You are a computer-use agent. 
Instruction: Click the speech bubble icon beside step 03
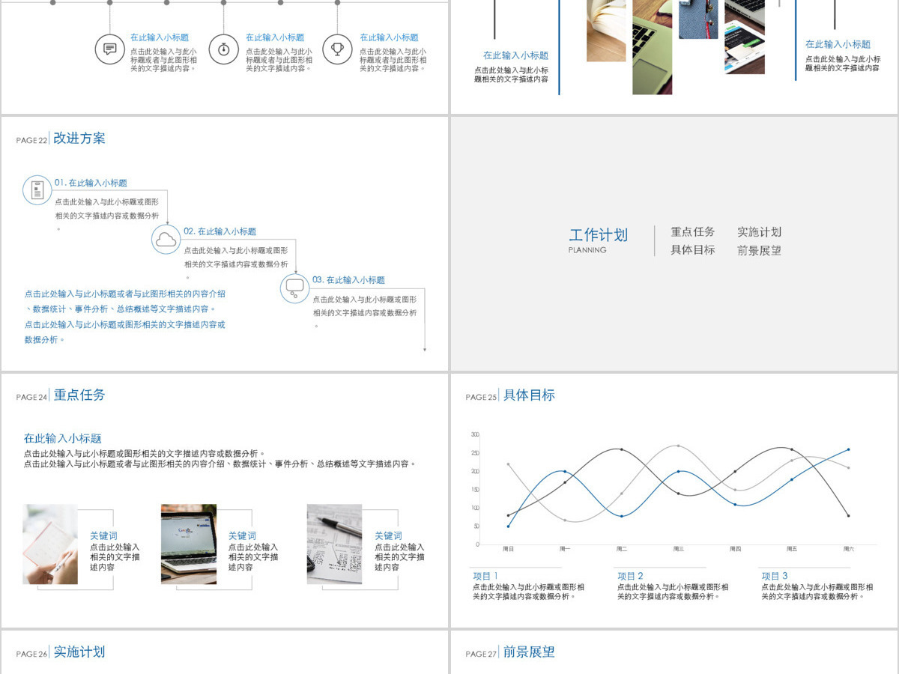point(294,288)
